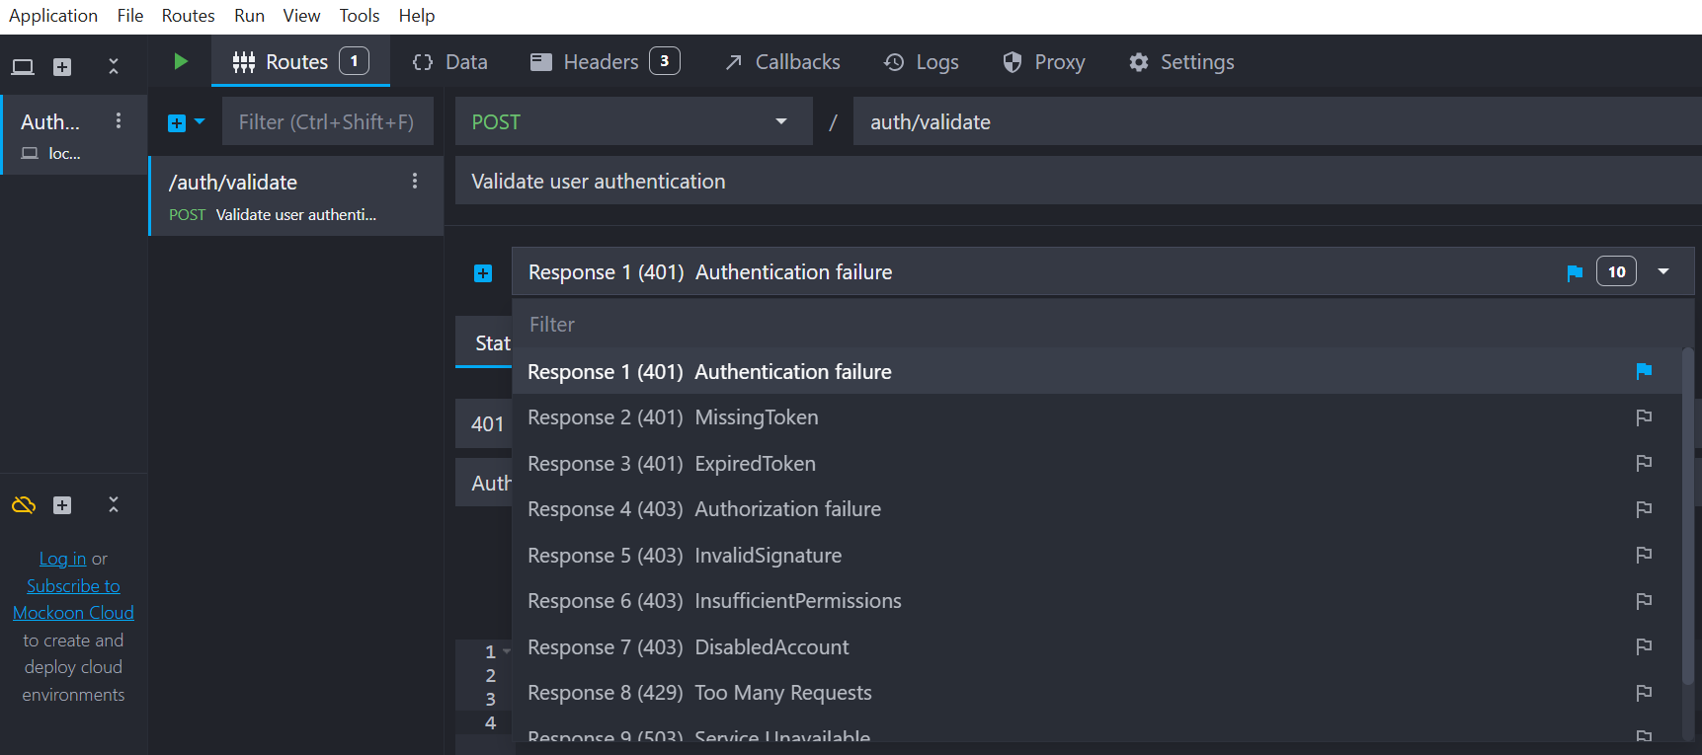Open Auth environment three-dot menu
The width and height of the screenshot is (1702, 755).
click(x=119, y=120)
